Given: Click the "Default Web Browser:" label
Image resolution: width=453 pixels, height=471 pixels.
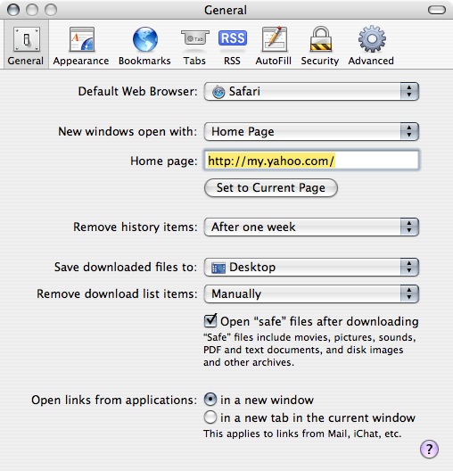Looking at the screenshot, I should click(x=138, y=91).
